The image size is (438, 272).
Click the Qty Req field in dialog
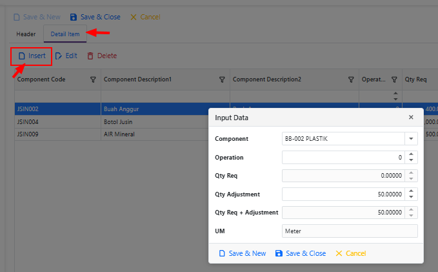(343, 176)
